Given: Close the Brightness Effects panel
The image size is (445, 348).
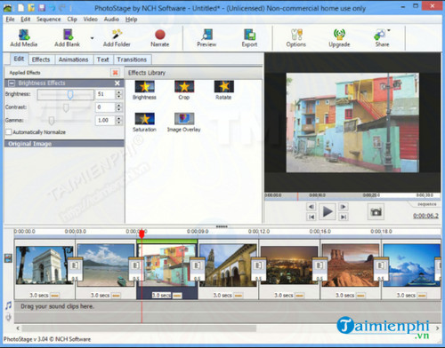Looking at the screenshot, I should 117,83.
